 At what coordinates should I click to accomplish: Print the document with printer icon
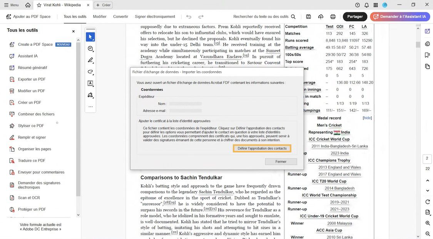click(333, 17)
